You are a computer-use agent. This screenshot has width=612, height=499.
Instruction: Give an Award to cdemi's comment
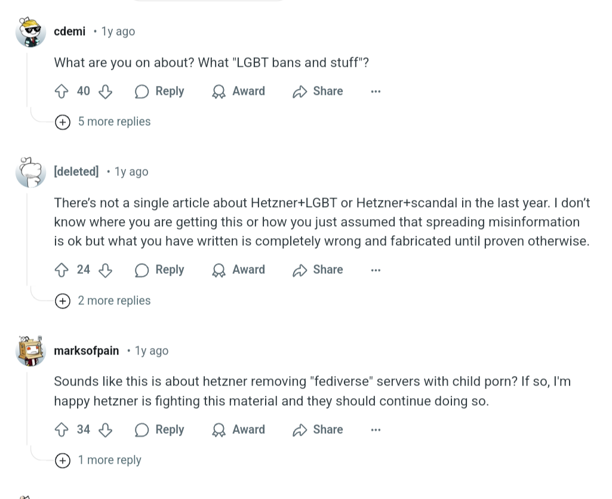(x=238, y=92)
